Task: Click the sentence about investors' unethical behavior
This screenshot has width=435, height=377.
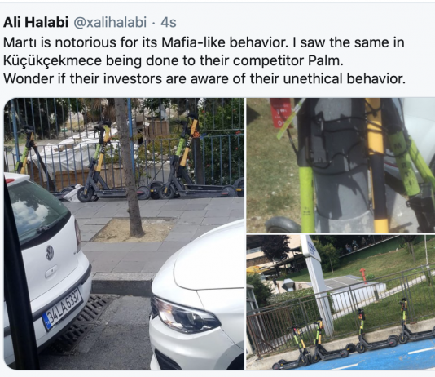Action: (204, 79)
